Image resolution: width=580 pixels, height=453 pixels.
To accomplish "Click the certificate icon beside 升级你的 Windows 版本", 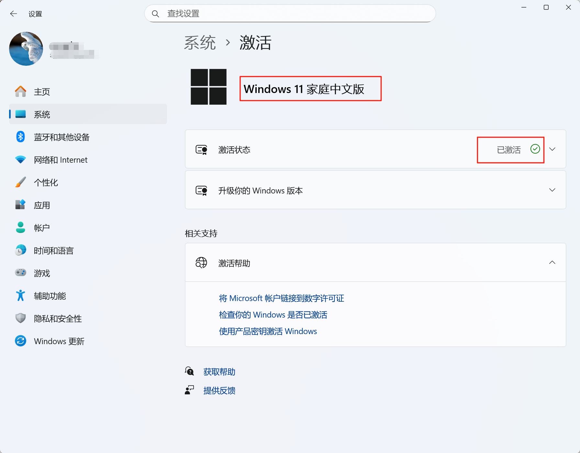I will coord(202,191).
